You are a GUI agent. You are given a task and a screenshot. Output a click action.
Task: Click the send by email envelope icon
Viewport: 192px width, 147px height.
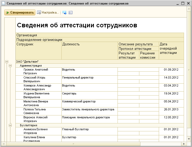coord(65,12)
